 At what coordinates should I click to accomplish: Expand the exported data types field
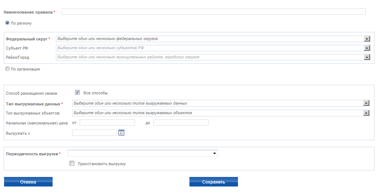coord(221,103)
